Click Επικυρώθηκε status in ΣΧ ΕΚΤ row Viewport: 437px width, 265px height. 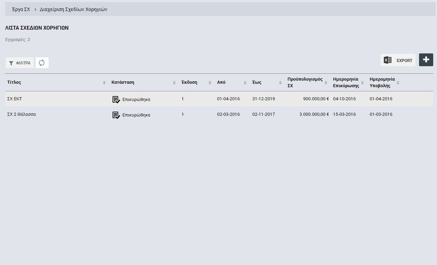(136, 100)
